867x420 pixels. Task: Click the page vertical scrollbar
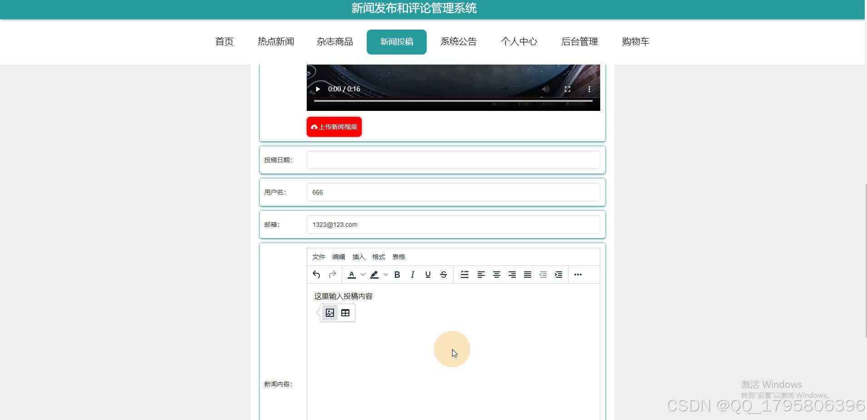click(866, 260)
